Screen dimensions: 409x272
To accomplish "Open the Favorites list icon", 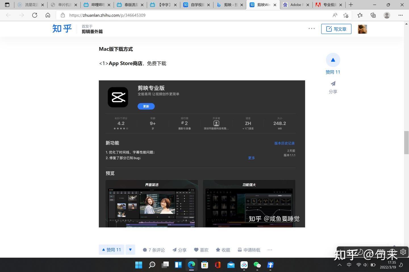I will point(360,15).
